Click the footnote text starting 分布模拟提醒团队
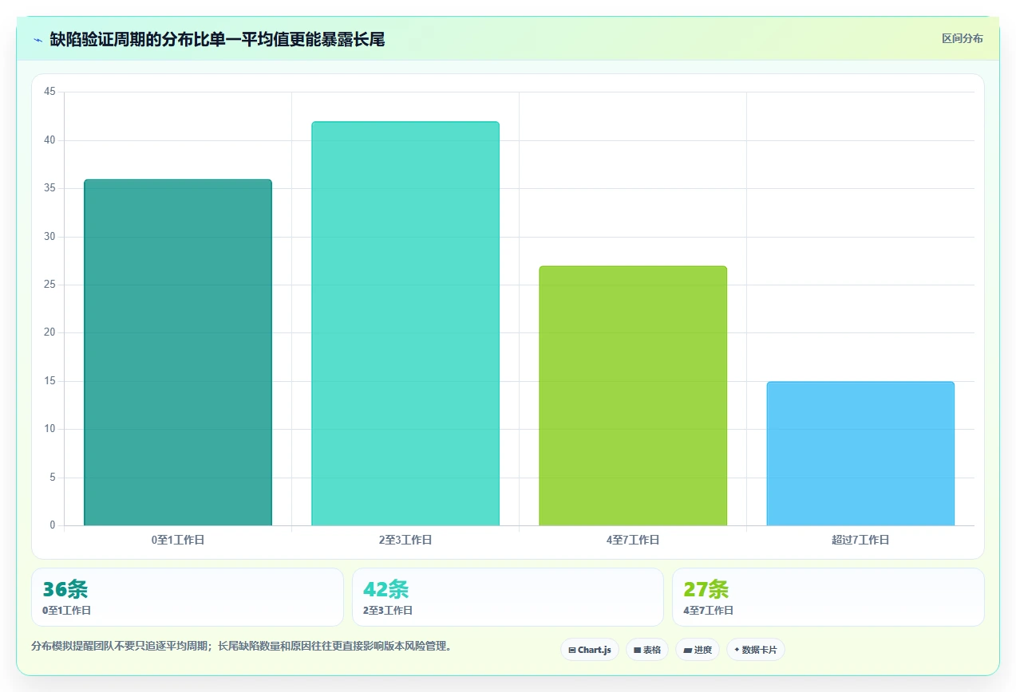1016x692 pixels. (243, 646)
